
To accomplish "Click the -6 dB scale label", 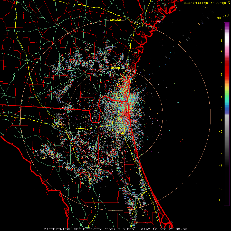I will click(220, 177).
